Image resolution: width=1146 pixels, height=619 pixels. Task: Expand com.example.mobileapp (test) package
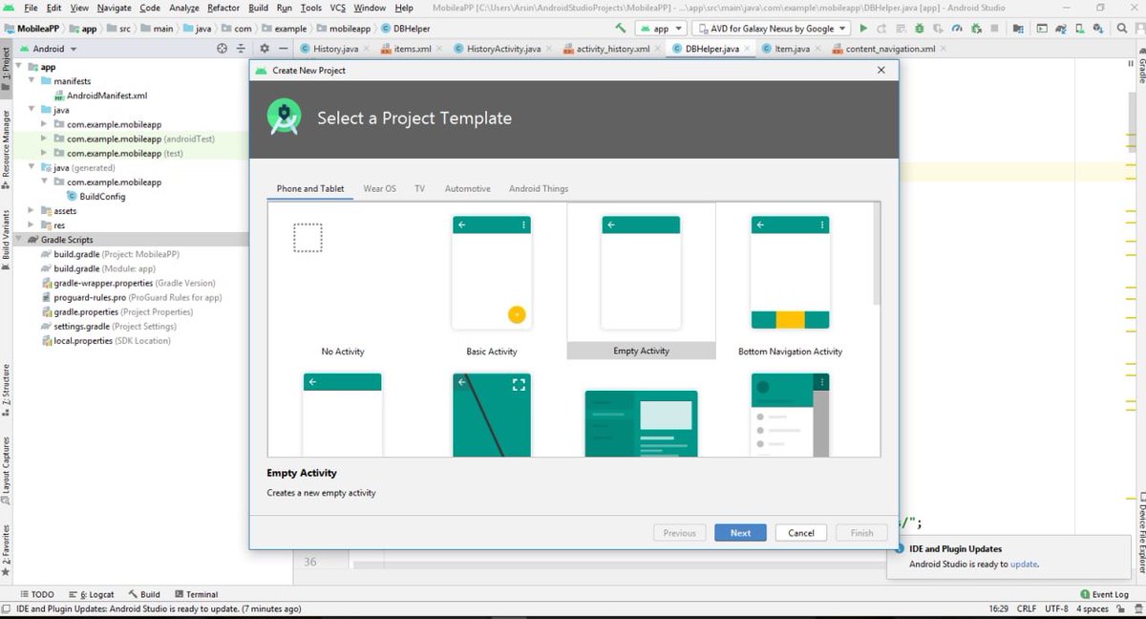[x=45, y=153]
